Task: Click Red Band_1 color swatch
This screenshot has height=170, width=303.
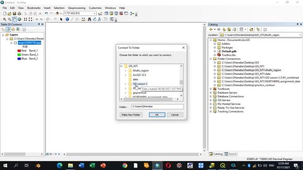Action: 19,51
